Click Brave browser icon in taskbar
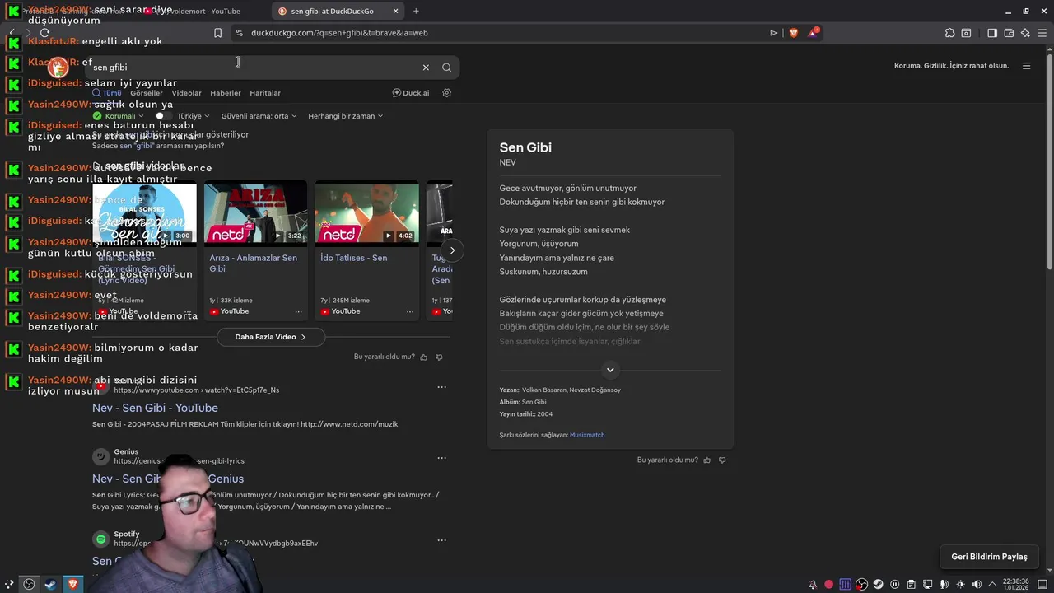The image size is (1054, 593). tap(72, 584)
